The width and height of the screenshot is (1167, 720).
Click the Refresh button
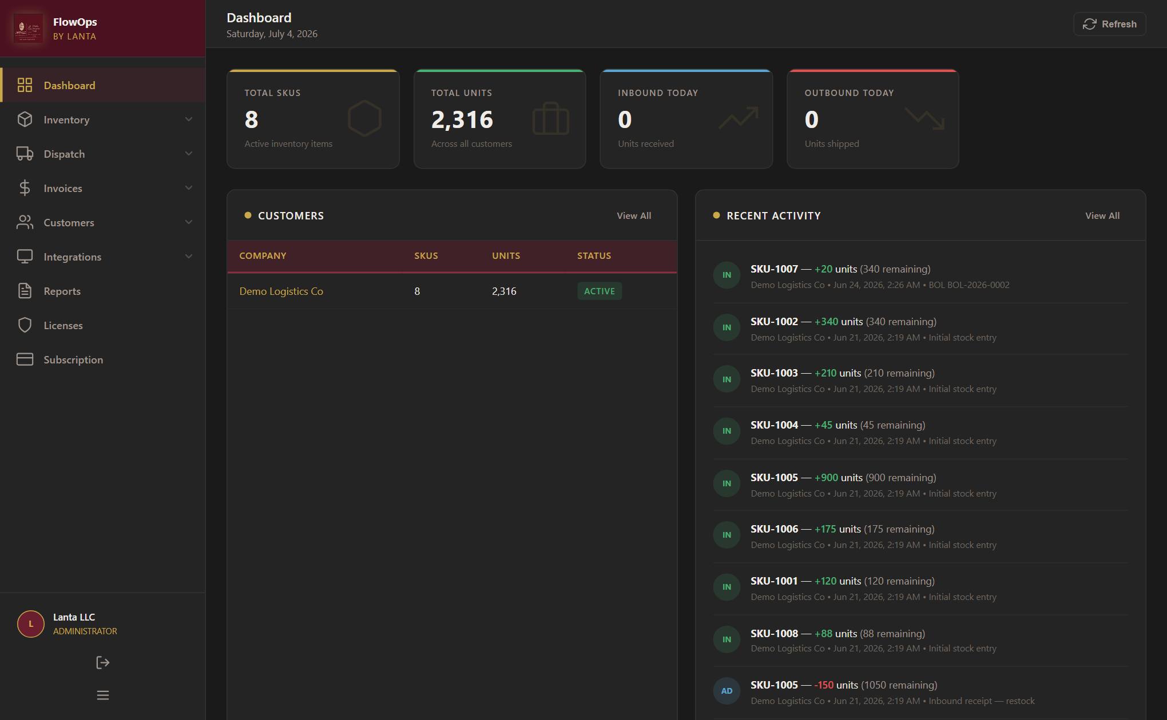coord(1109,24)
